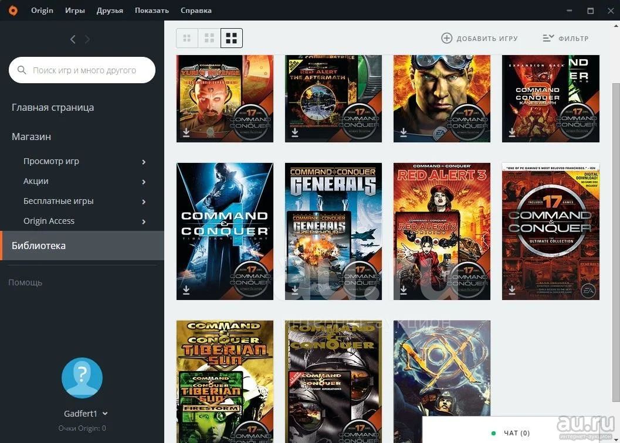Viewport: 620px width, 443px height.
Task: Minimize the Origin window
Action: [570, 11]
